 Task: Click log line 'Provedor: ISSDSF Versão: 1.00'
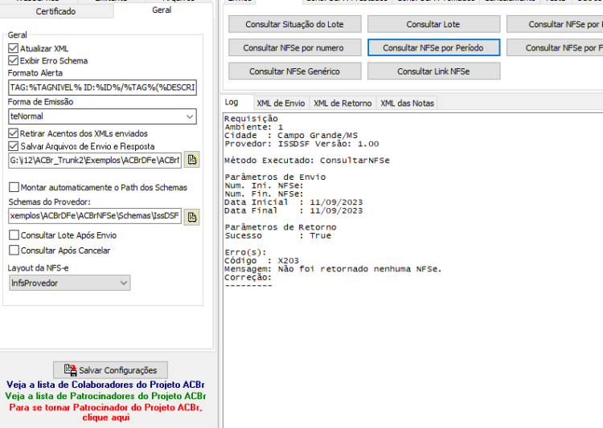[301, 144]
